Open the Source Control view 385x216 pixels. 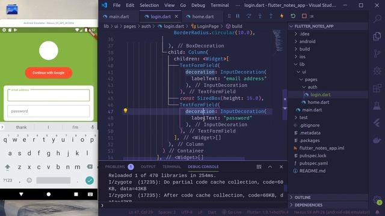(x=377, y=53)
